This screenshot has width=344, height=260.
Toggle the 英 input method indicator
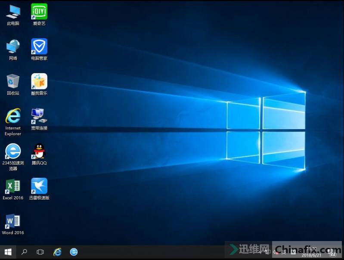284,252
